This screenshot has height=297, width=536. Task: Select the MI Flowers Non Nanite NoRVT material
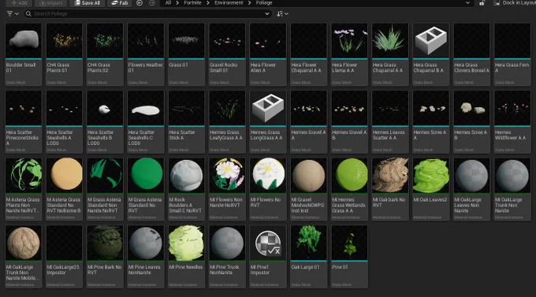pyautogui.click(x=227, y=189)
